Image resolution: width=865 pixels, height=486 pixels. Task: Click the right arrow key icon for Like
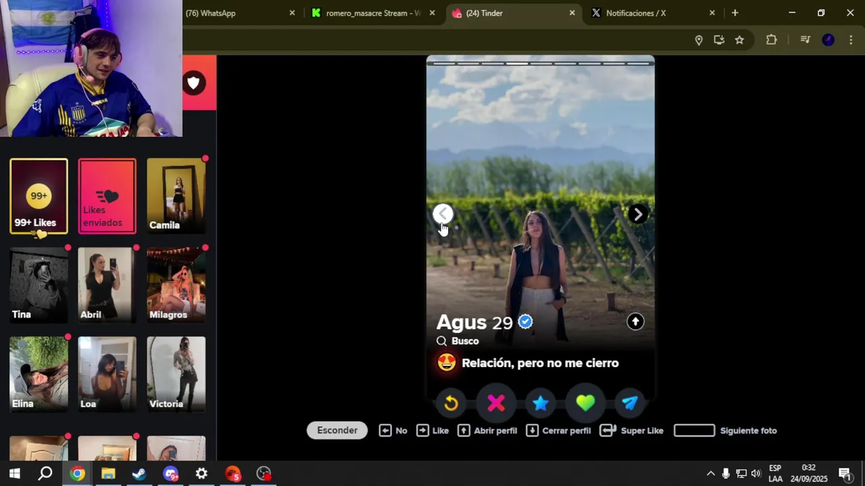pos(422,430)
